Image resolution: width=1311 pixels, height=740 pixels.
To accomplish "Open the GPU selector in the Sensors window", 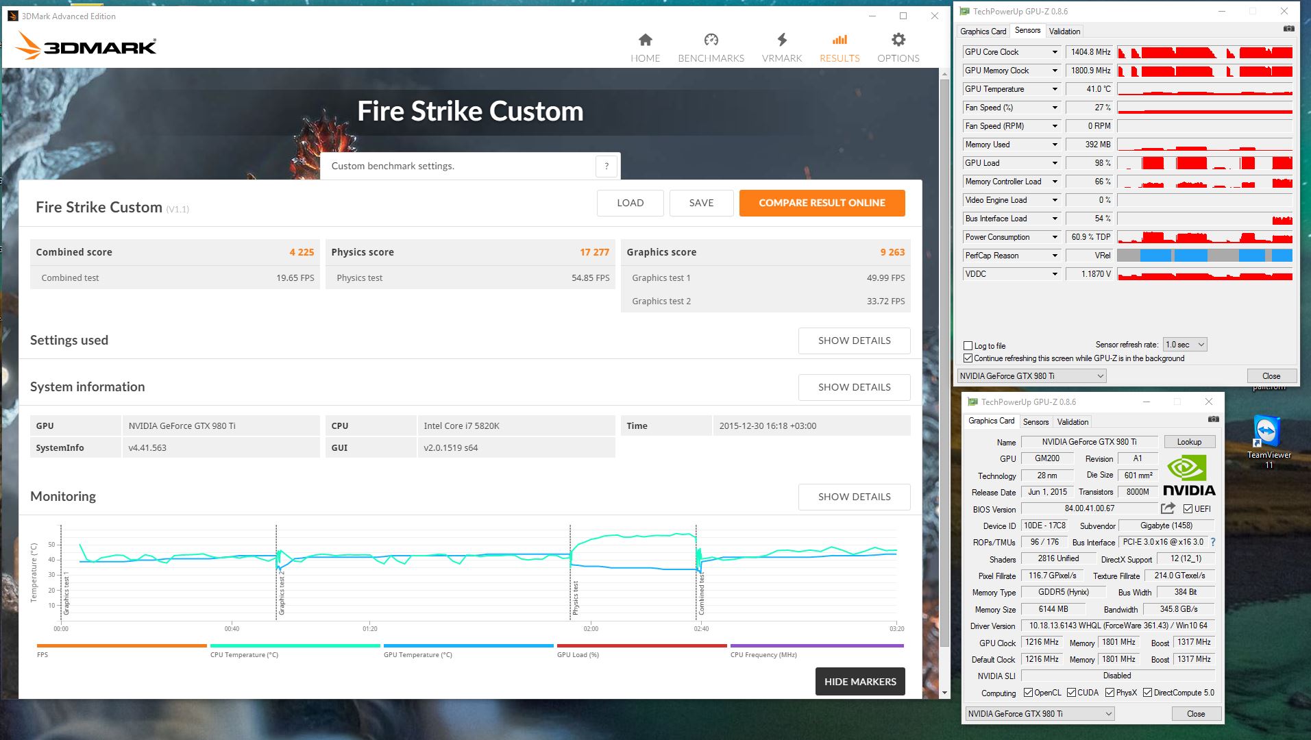I will [1031, 375].
